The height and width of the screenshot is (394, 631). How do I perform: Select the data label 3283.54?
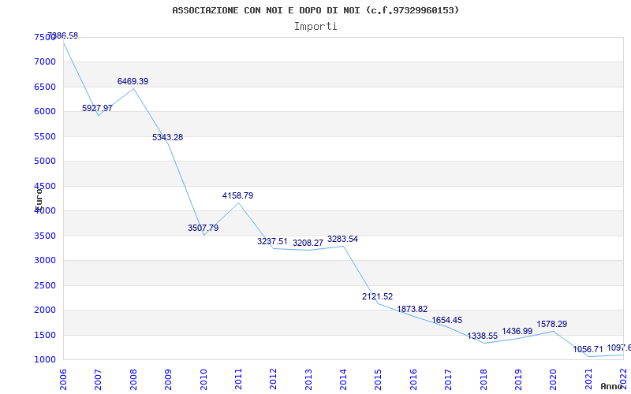point(342,240)
